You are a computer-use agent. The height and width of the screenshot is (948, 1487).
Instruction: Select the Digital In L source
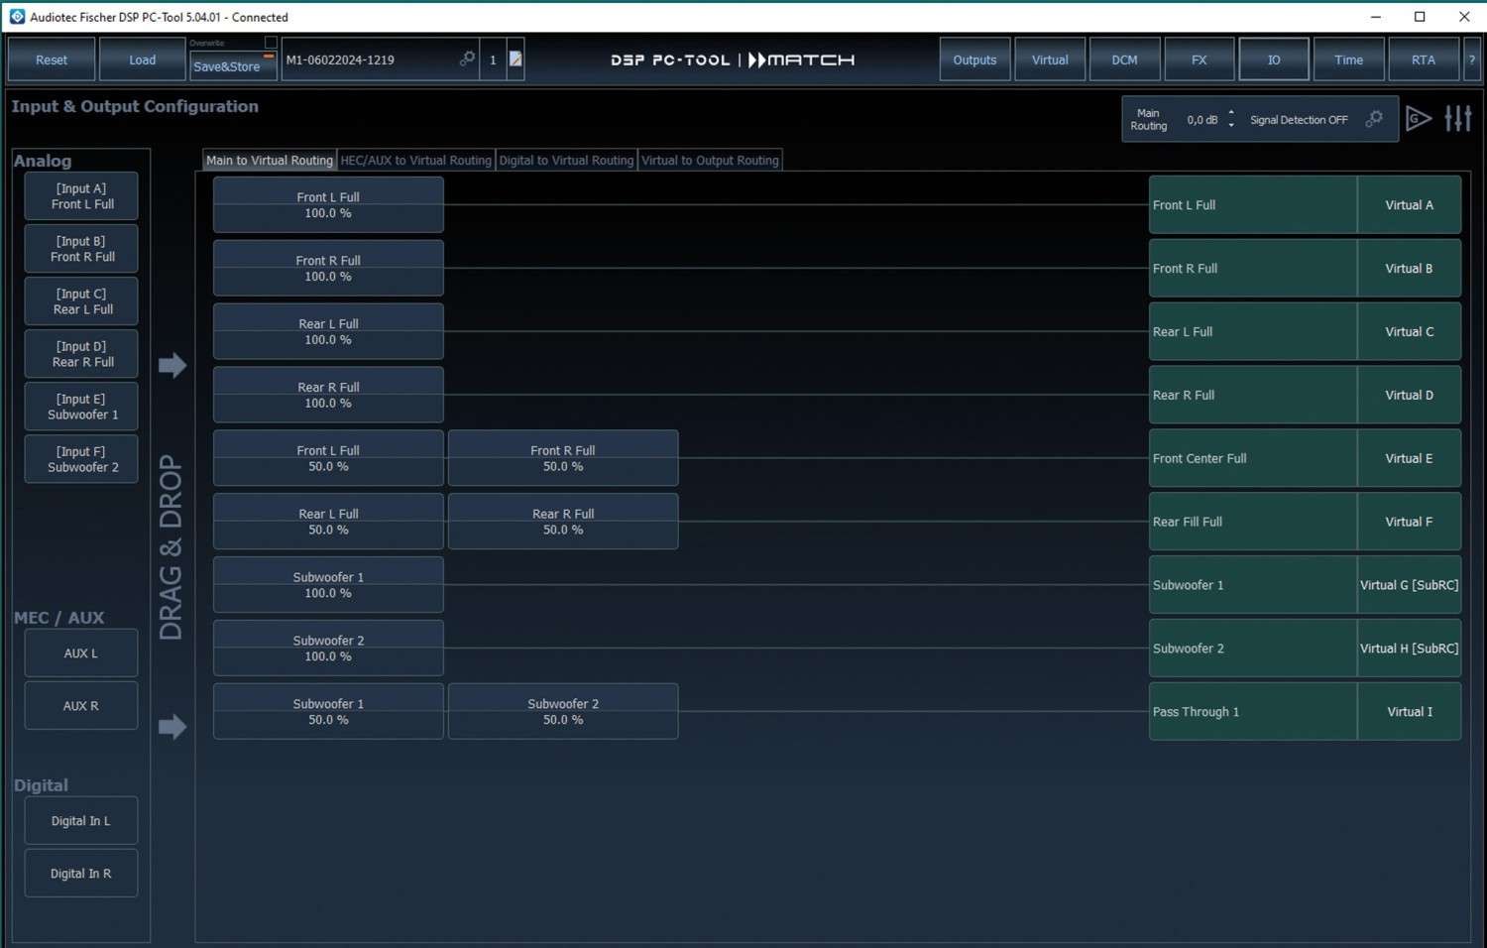coord(81,821)
